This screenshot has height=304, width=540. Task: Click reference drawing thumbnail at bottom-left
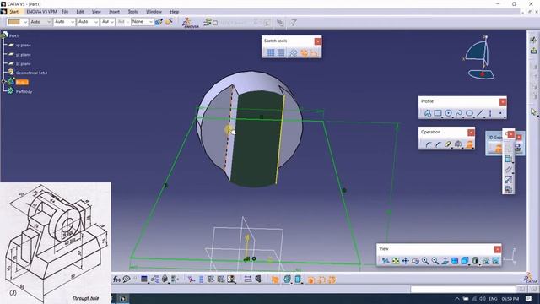pyautogui.click(x=56, y=243)
